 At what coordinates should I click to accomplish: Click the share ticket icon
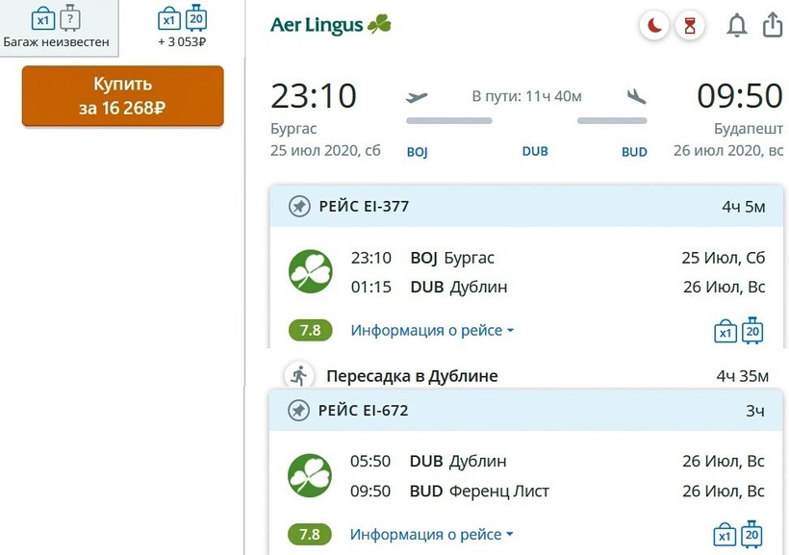773,24
